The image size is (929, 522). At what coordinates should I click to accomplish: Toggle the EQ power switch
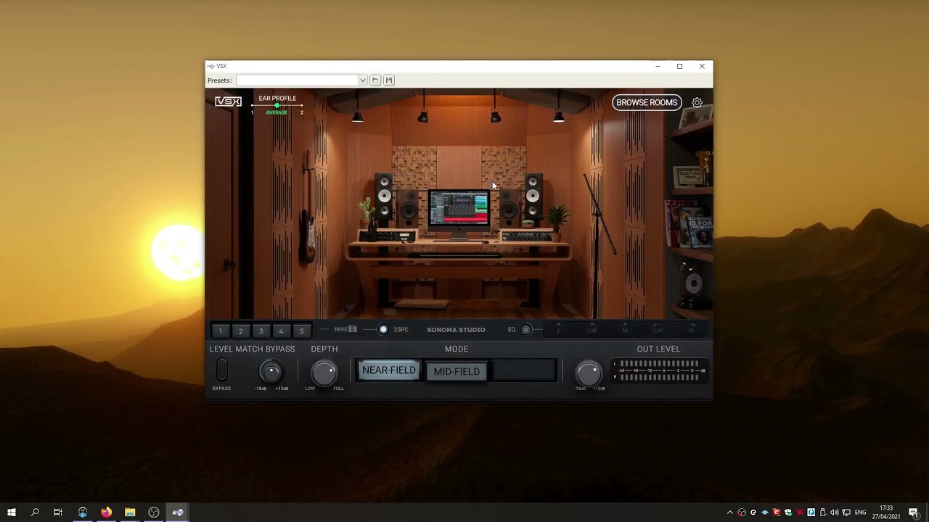526,330
